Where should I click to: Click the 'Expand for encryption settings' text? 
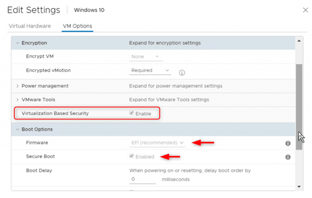pyautogui.click(x=165, y=43)
